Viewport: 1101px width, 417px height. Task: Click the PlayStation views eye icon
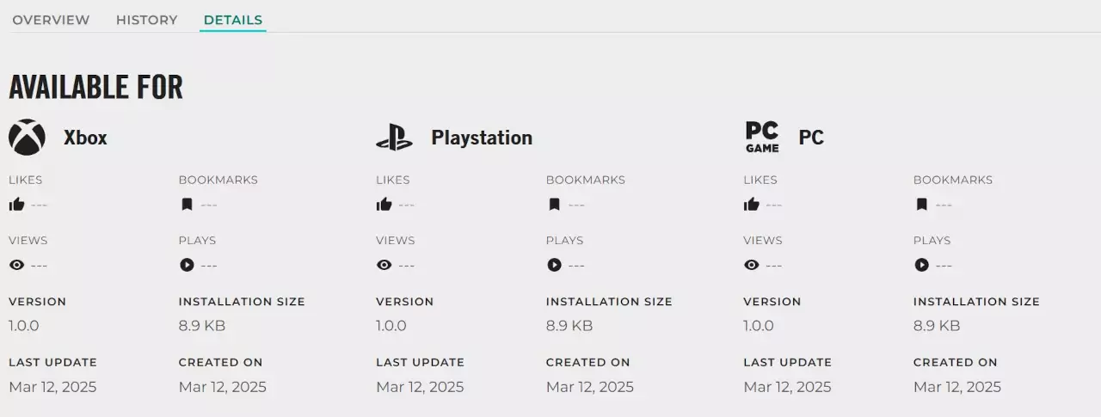(384, 265)
